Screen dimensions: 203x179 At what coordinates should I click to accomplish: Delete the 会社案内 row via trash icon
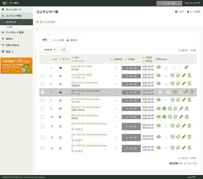click(x=189, y=84)
